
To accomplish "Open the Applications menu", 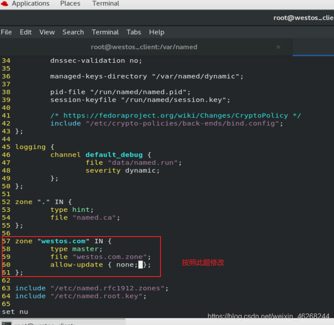I will coord(30,4).
